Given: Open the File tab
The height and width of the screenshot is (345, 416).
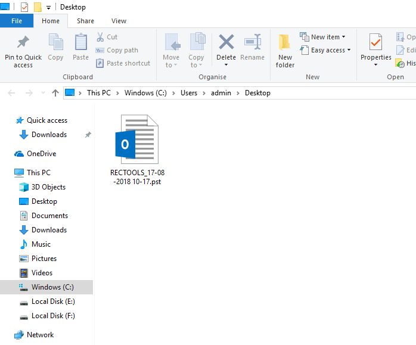Looking at the screenshot, I should 17,21.
